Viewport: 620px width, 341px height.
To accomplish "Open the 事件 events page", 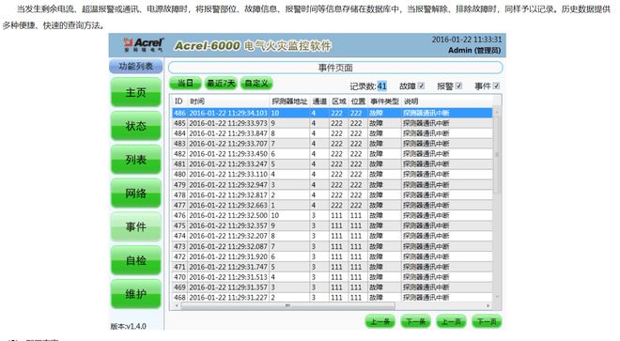I will tap(135, 226).
